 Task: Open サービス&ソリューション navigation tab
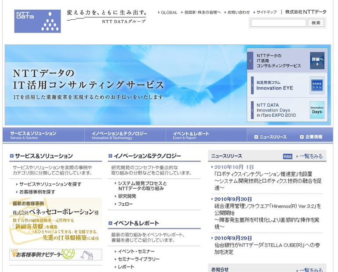[44, 135]
